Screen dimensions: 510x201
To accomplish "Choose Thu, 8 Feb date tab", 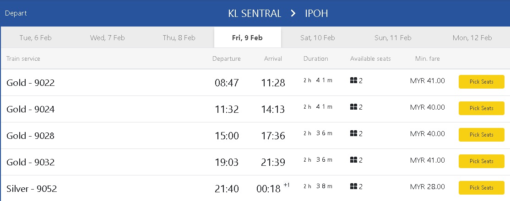I will 179,38.
